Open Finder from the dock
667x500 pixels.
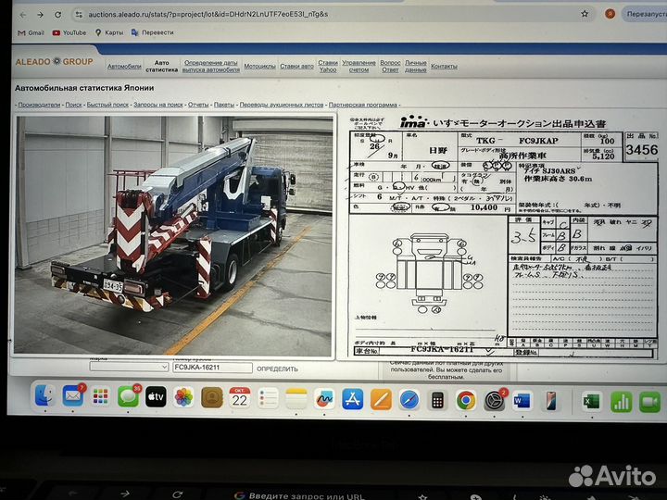pos(44,398)
